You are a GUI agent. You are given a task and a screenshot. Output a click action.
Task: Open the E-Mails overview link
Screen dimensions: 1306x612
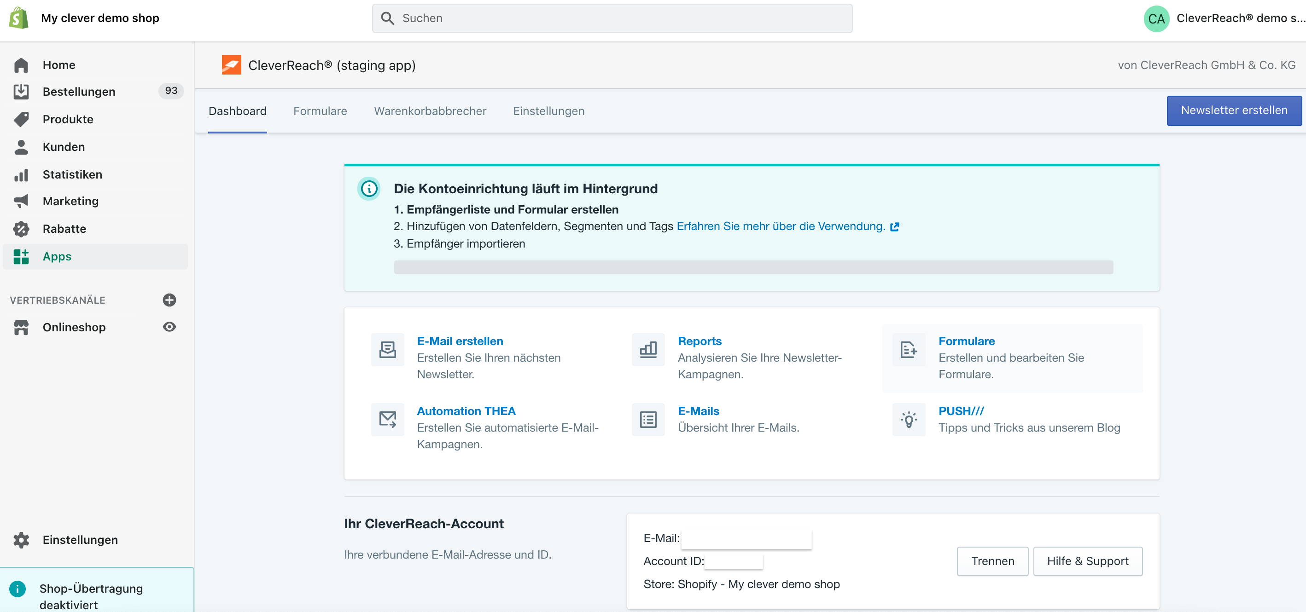pos(699,411)
